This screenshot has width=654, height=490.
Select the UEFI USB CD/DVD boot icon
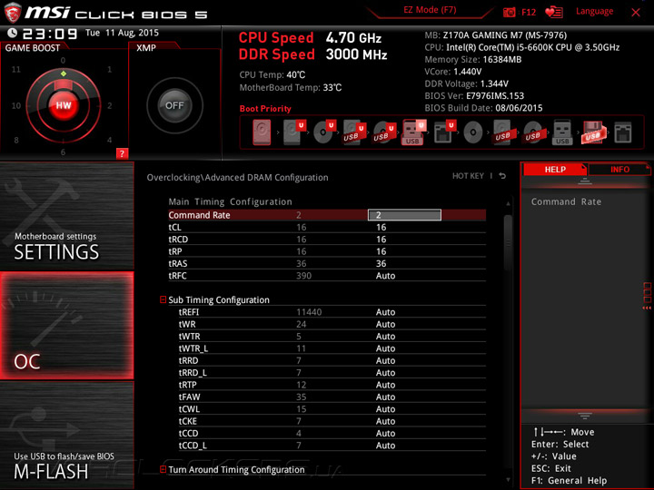383,132
